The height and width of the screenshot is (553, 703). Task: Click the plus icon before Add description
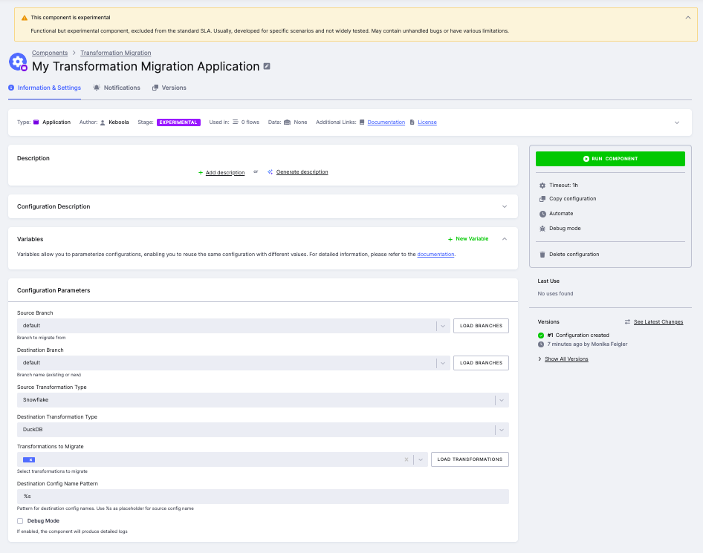(201, 172)
